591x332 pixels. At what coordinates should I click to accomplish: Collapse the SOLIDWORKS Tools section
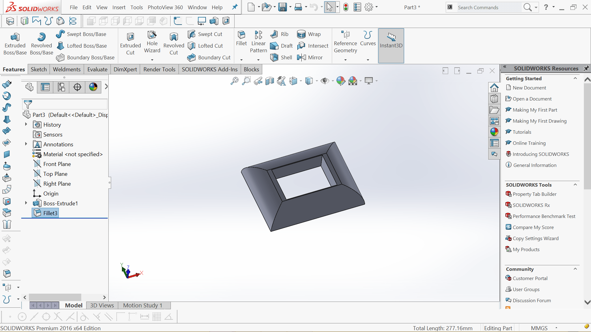pos(575,185)
